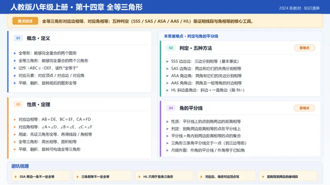
Task: Click the card HL 只用于直角三角形
Action: point(164,176)
